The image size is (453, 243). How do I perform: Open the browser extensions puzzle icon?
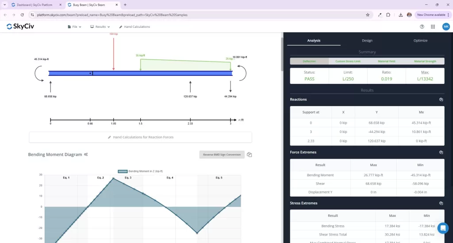click(x=388, y=15)
